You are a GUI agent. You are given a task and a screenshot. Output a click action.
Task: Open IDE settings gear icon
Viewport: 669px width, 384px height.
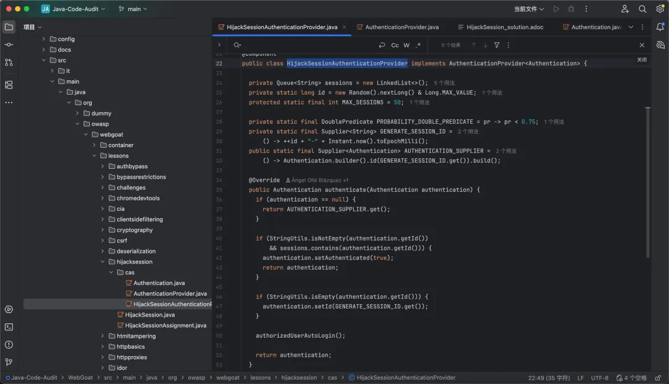coord(660,9)
